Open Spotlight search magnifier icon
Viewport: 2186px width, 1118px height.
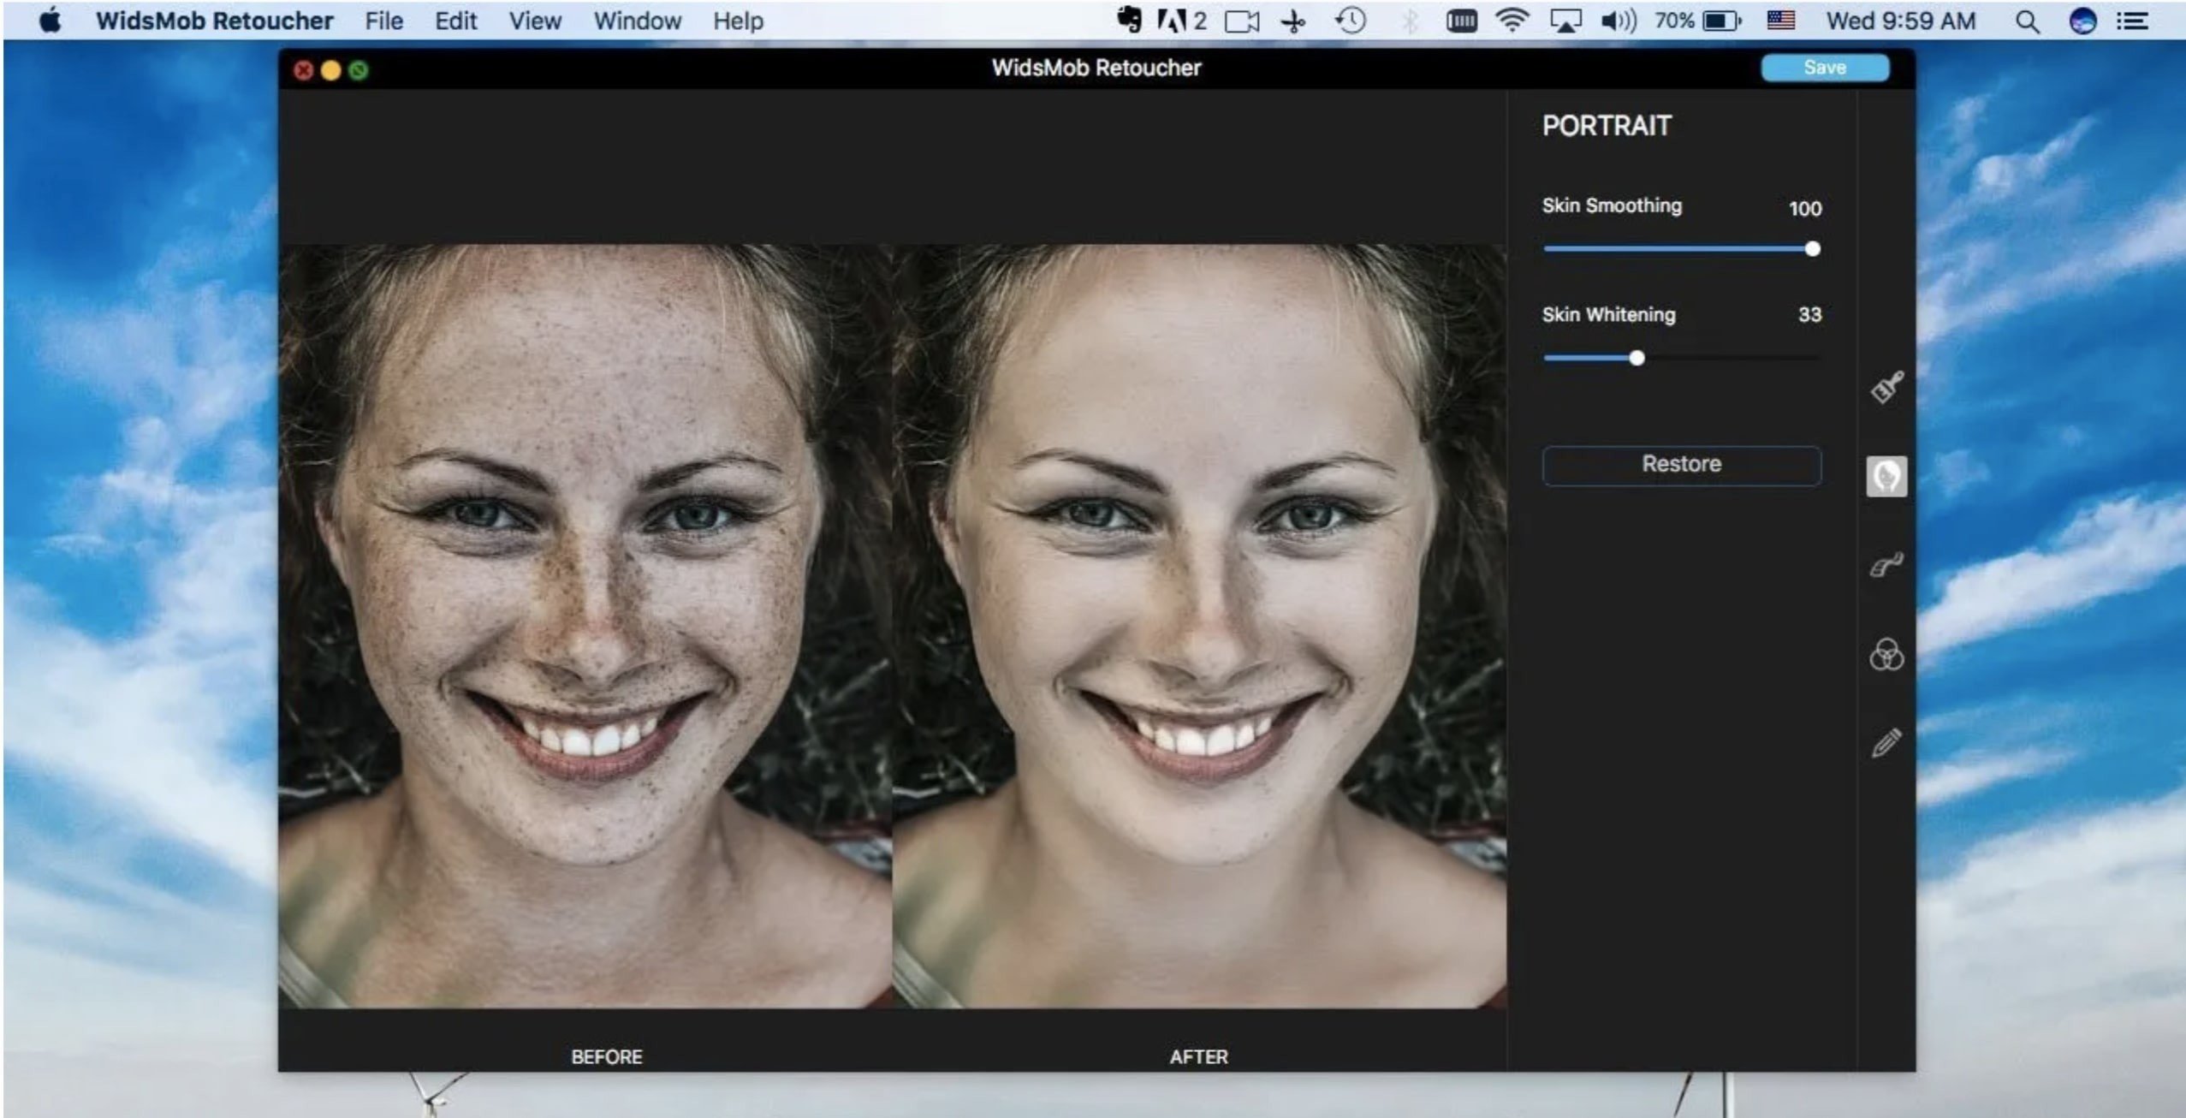click(x=2026, y=21)
